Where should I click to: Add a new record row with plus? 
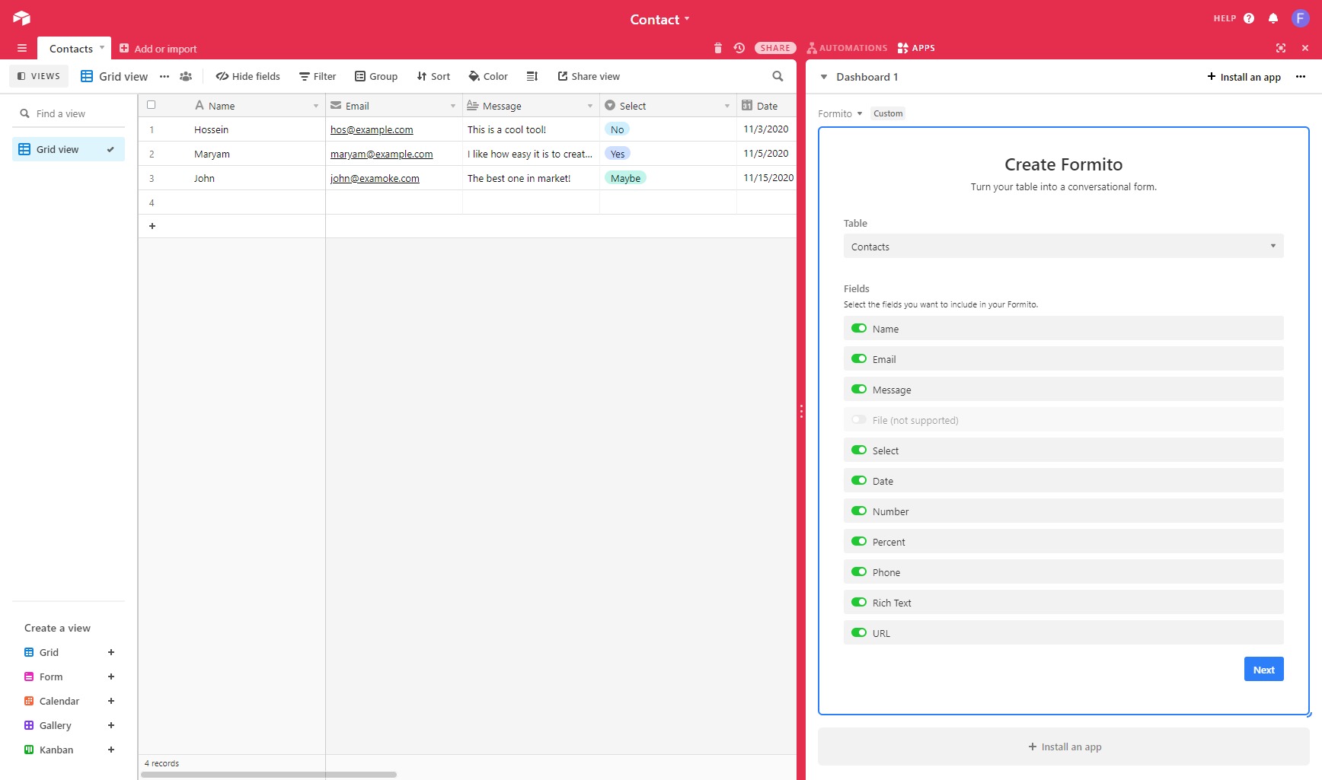pos(152,226)
